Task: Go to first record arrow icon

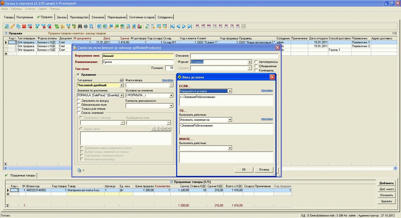Action: pyautogui.click(x=172, y=26)
